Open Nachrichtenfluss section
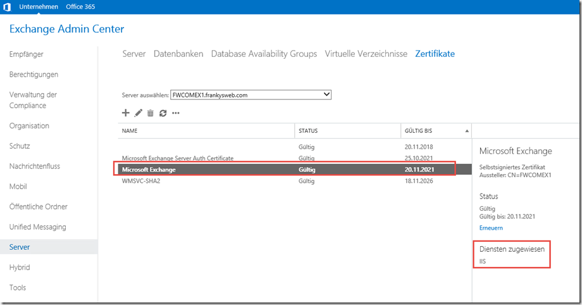This screenshot has width=582, height=305. 35,166
